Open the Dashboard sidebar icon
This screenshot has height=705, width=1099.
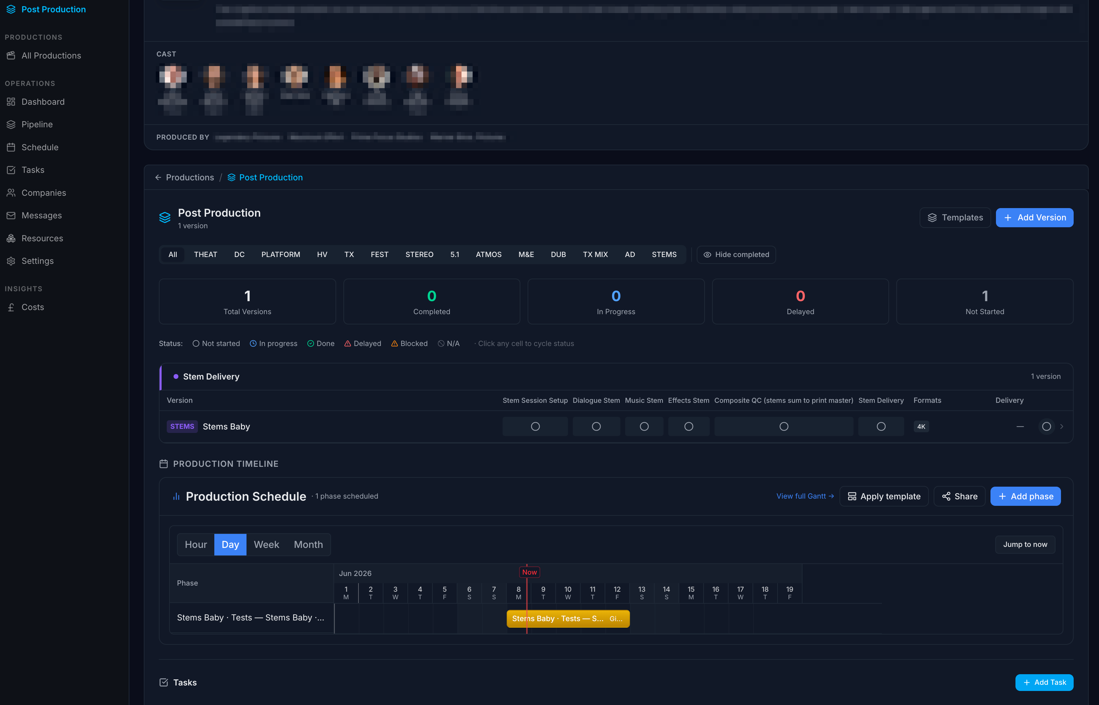point(11,102)
